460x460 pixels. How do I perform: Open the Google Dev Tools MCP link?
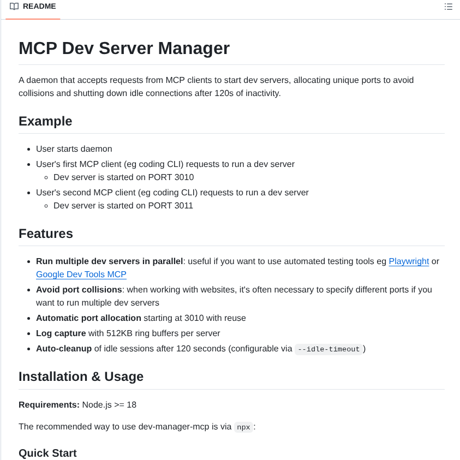[81, 274]
